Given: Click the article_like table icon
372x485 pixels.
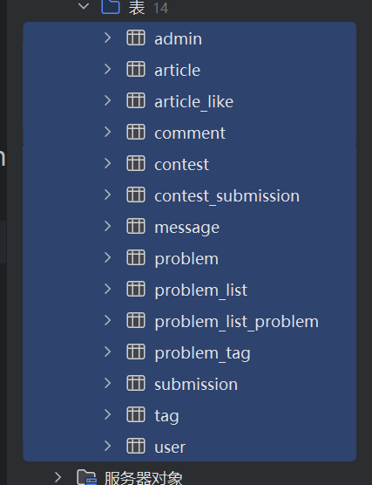Looking at the screenshot, I should tap(136, 100).
